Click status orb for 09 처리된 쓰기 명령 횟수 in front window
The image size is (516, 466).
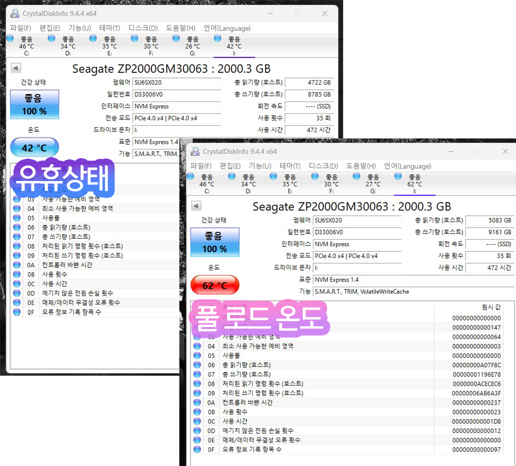point(197,393)
